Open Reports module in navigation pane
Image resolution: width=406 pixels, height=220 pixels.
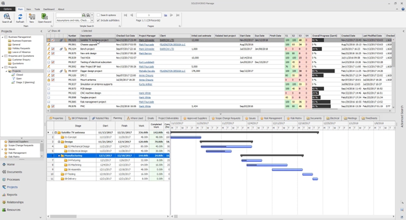[x=9, y=195]
